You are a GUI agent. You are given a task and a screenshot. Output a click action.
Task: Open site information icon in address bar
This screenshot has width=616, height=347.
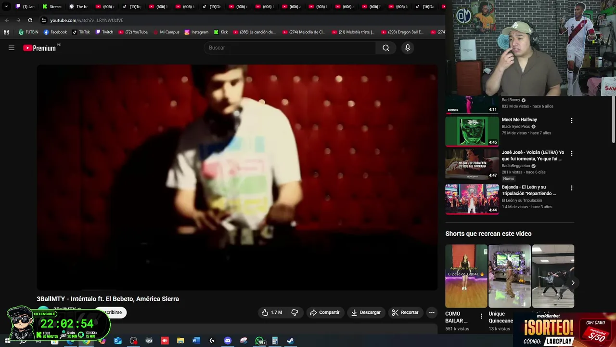tap(44, 20)
